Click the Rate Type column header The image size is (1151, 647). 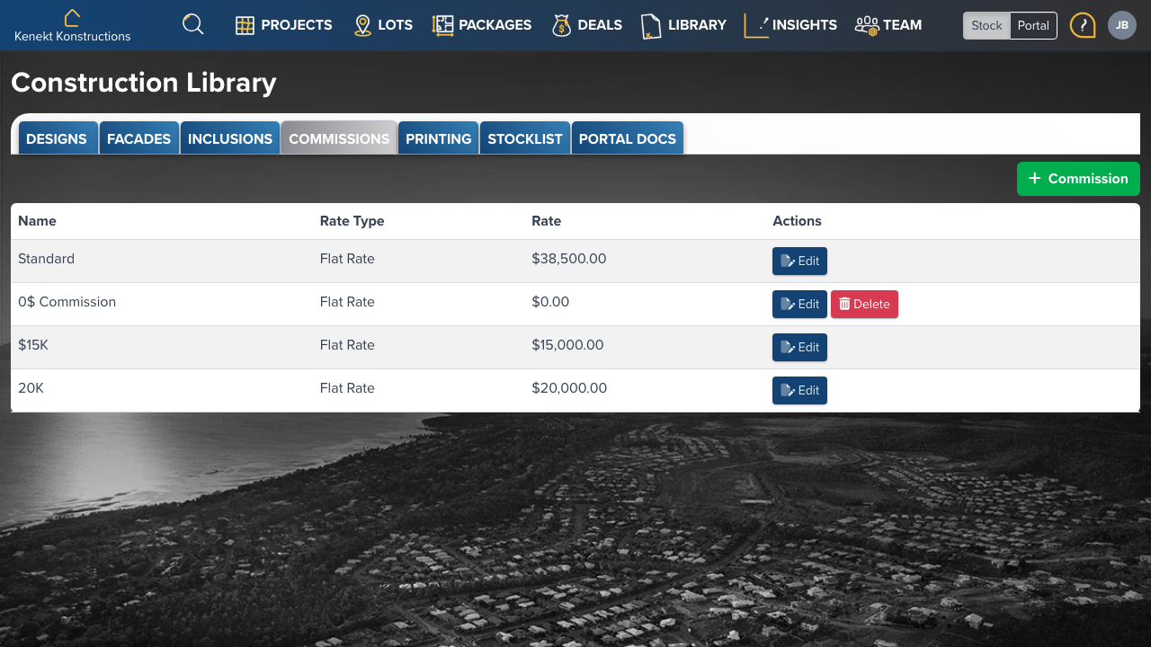(352, 221)
